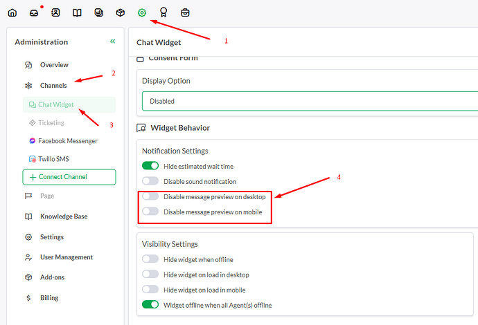Open the Display Option dropdown
Viewport: 478px width, 325px height.
tap(310, 101)
